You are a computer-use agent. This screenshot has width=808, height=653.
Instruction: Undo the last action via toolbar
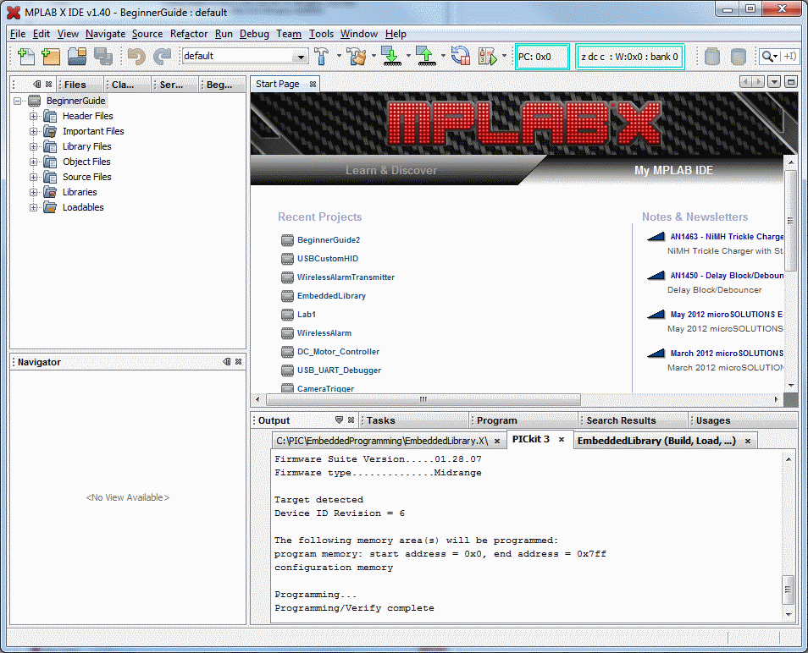click(136, 56)
